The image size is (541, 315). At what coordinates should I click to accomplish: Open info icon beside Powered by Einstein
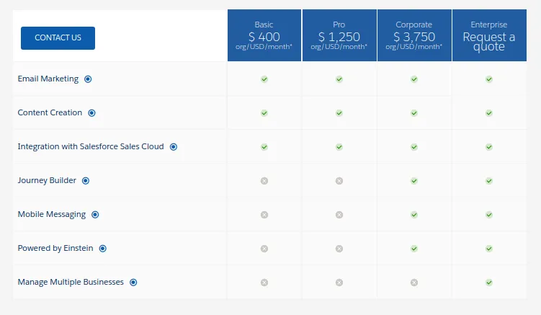(103, 249)
